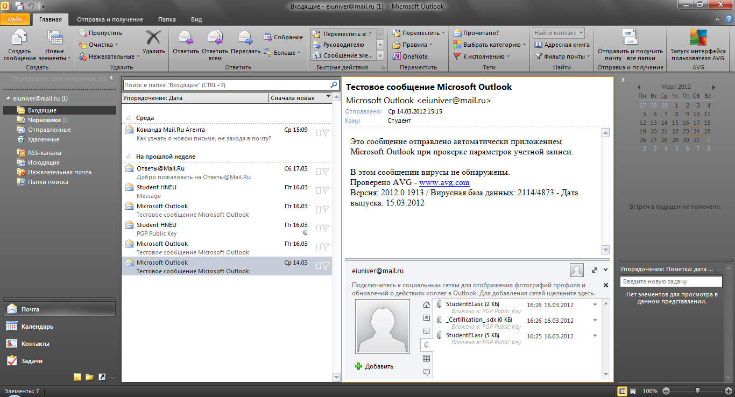The width and height of the screenshot is (735, 397).
Task: Reply using the Ответить icon
Action: [186, 42]
